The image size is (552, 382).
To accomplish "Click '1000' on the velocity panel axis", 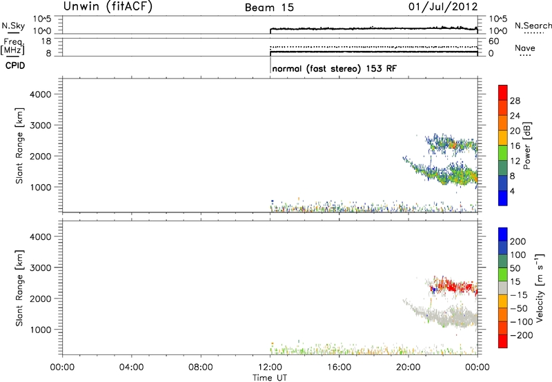I will tap(41, 330).
